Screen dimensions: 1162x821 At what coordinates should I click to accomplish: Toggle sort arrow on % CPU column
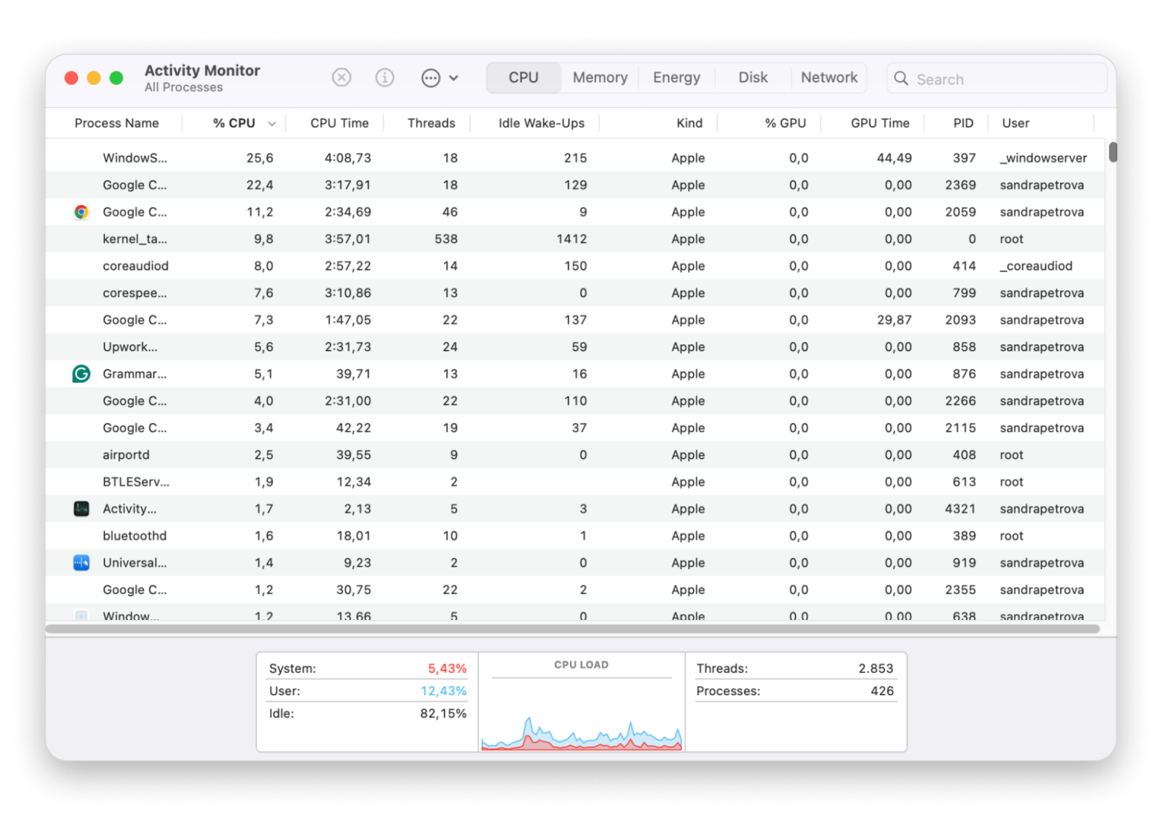pyautogui.click(x=272, y=124)
